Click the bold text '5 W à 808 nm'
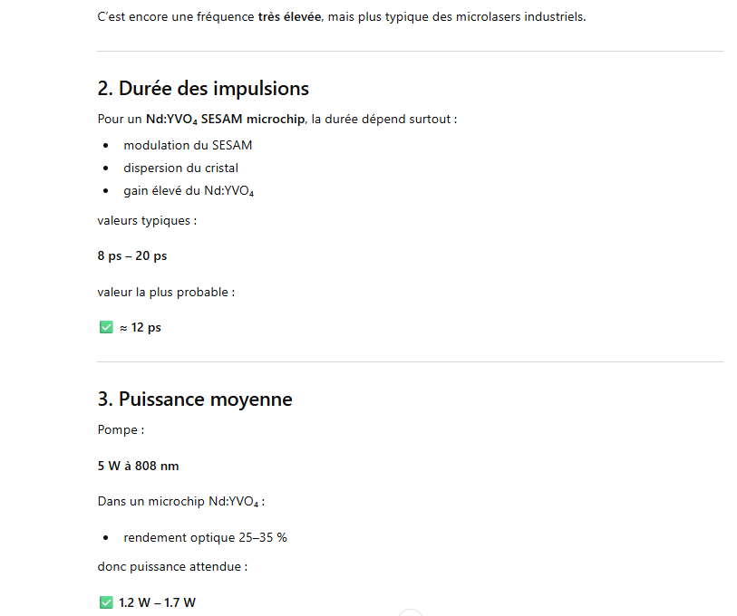737x616 pixels. click(x=138, y=466)
